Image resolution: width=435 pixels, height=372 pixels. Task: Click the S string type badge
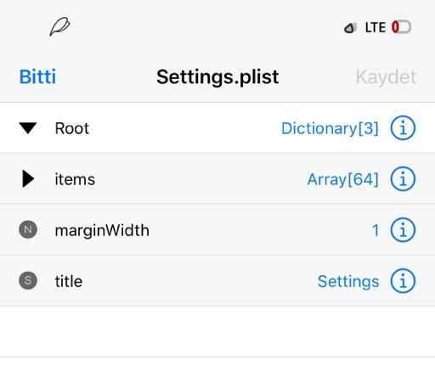[28, 280]
